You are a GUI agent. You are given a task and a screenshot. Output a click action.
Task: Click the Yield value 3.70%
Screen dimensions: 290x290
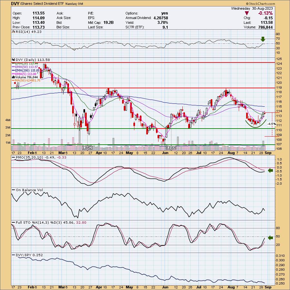163,22
